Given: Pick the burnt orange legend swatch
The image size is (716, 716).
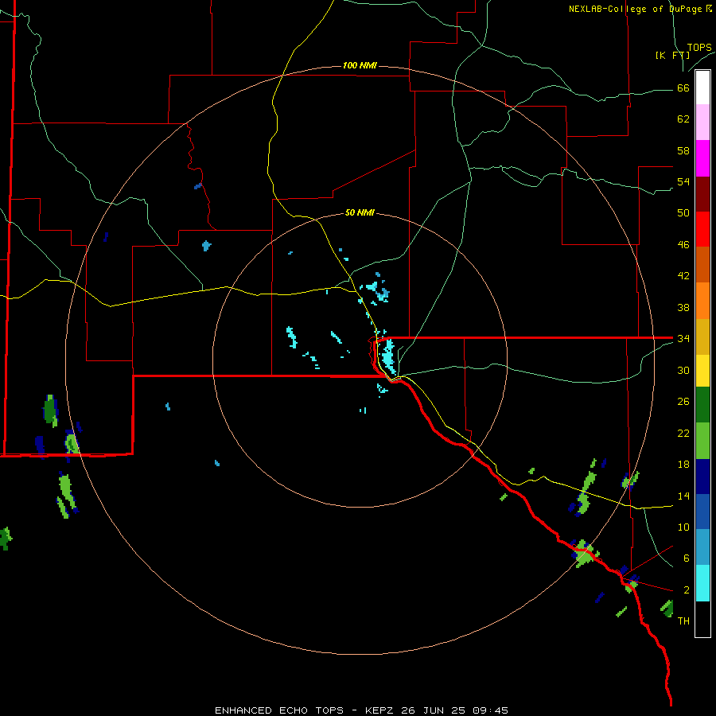Looking at the screenshot, I should tap(702, 265).
